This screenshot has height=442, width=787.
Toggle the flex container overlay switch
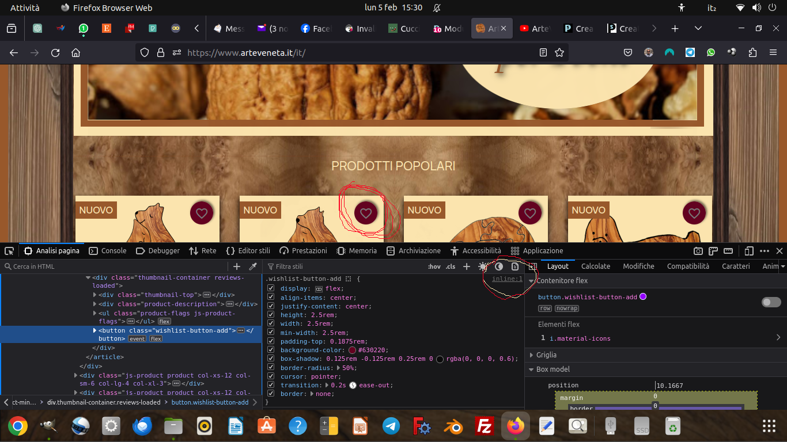[771, 302]
